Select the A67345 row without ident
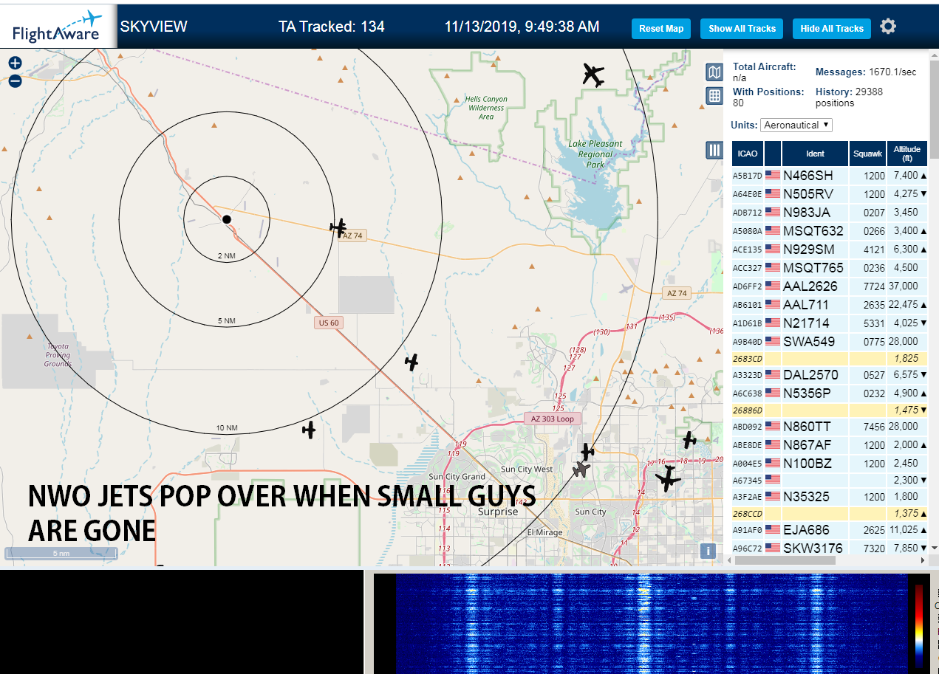The width and height of the screenshot is (939, 674). click(830, 480)
